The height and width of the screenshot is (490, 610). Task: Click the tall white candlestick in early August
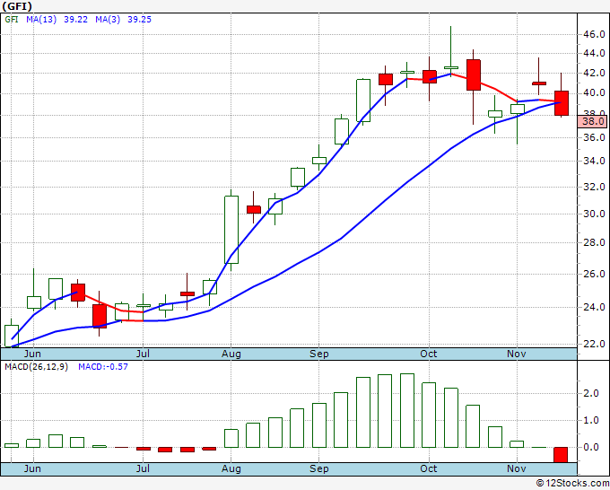point(231,230)
